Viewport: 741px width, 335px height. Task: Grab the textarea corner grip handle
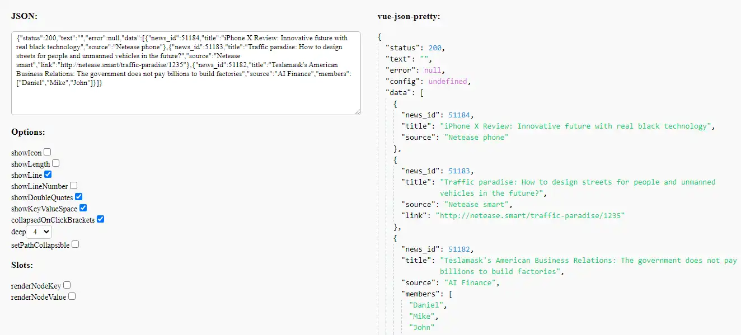(358, 112)
